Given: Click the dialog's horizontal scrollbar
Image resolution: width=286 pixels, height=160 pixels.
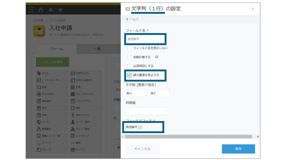Looking at the screenshot, I should pos(188,136).
